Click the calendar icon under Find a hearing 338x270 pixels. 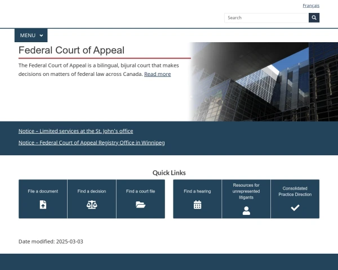point(197,205)
